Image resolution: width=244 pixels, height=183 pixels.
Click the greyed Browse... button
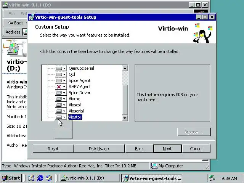point(194,132)
